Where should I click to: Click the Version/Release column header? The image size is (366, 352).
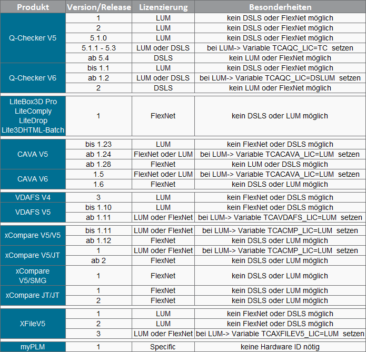(x=98, y=7)
